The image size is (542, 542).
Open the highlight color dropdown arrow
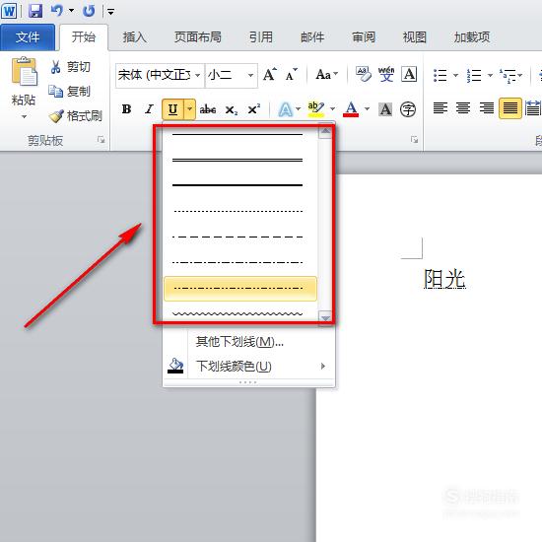(332, 109)
